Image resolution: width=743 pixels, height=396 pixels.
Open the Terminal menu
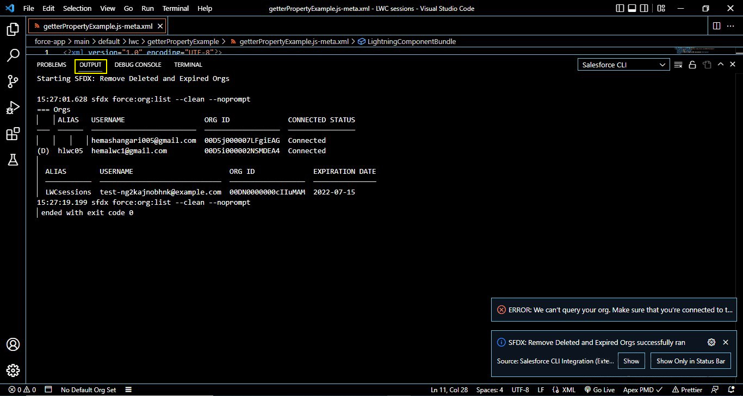[x=176, y=9]
